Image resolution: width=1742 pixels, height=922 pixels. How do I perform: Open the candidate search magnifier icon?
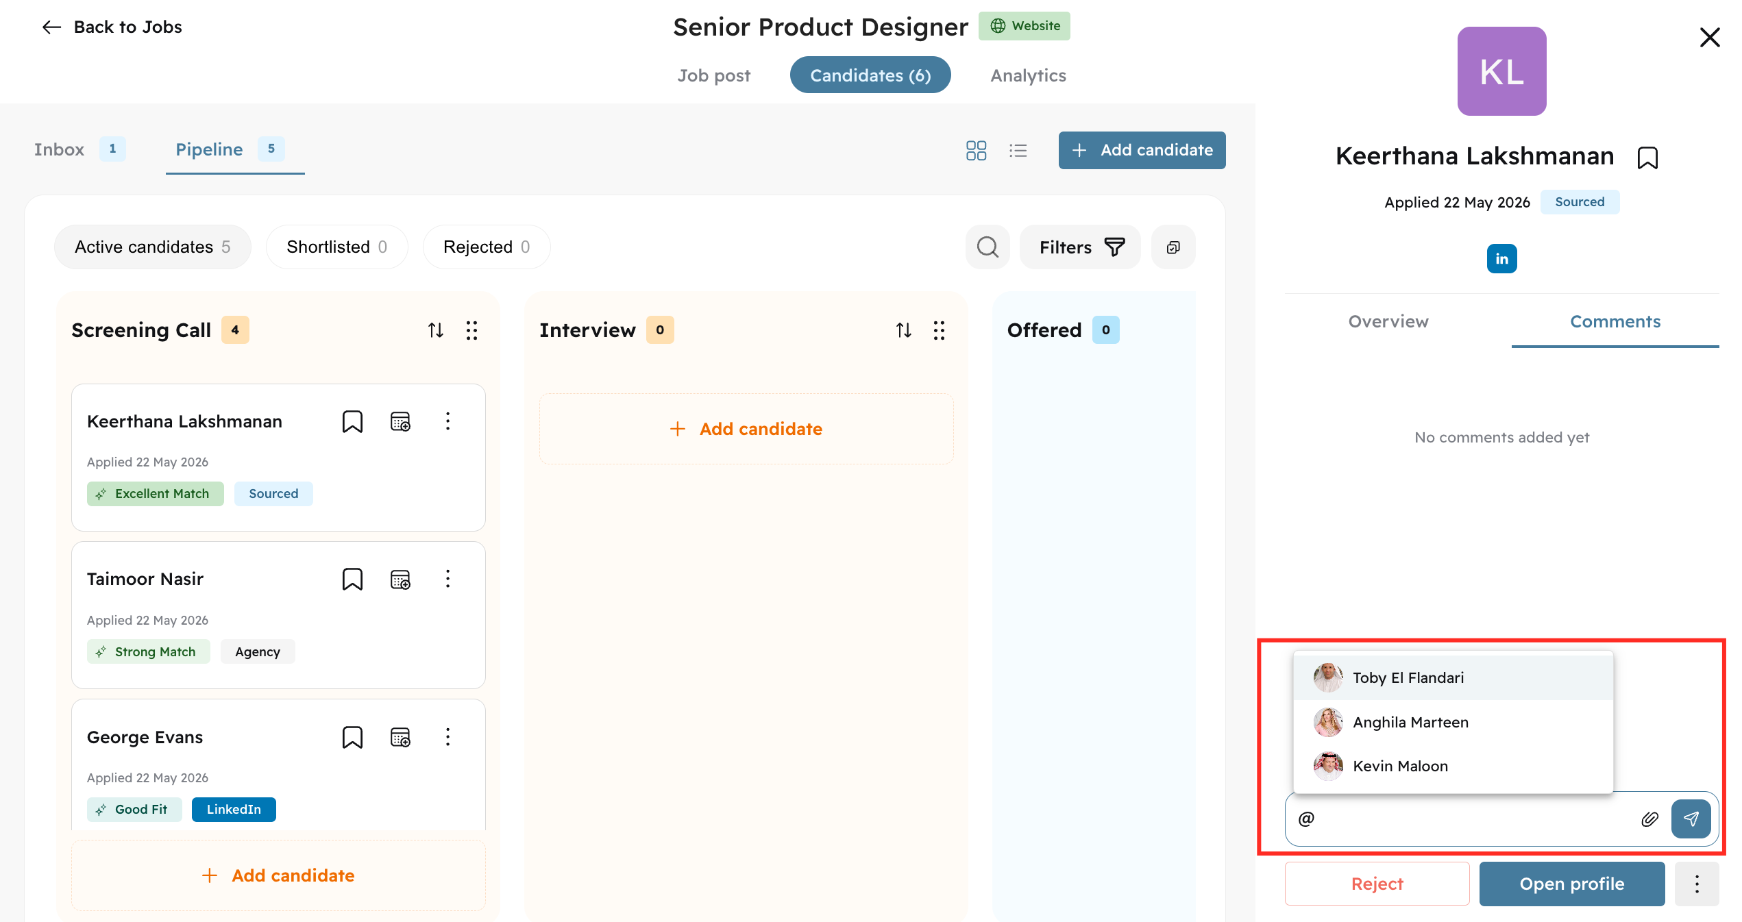[987, 247]
